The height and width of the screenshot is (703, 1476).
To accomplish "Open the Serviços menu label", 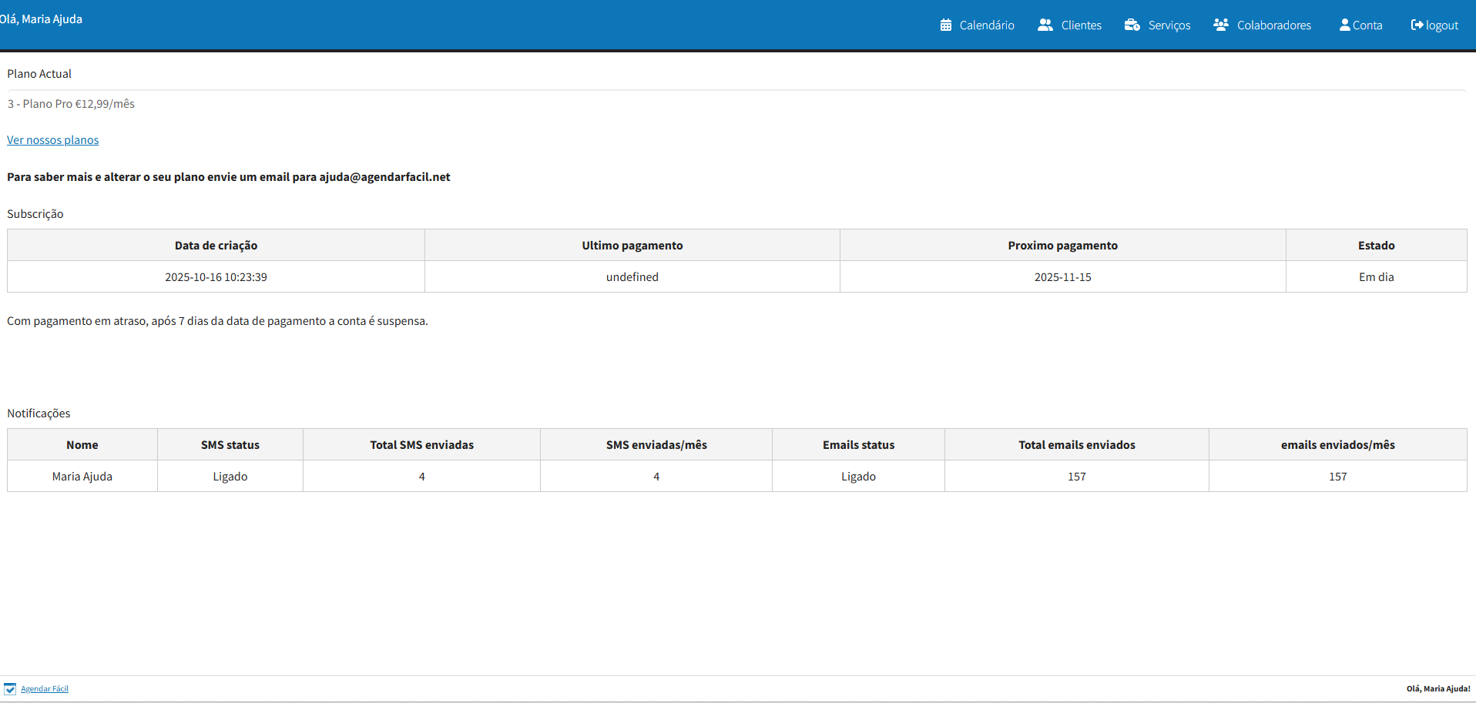I will (1169, 25).
